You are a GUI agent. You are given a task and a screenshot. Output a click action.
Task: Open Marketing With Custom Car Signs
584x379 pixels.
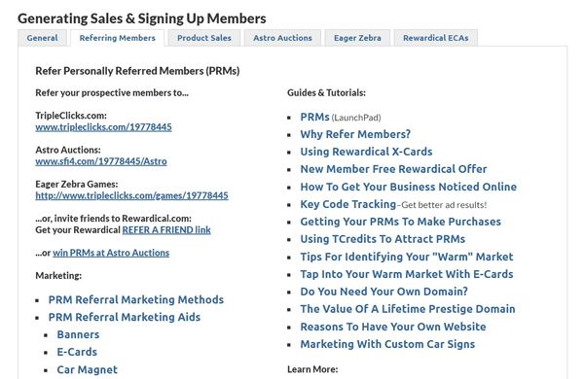click(387, 344)
